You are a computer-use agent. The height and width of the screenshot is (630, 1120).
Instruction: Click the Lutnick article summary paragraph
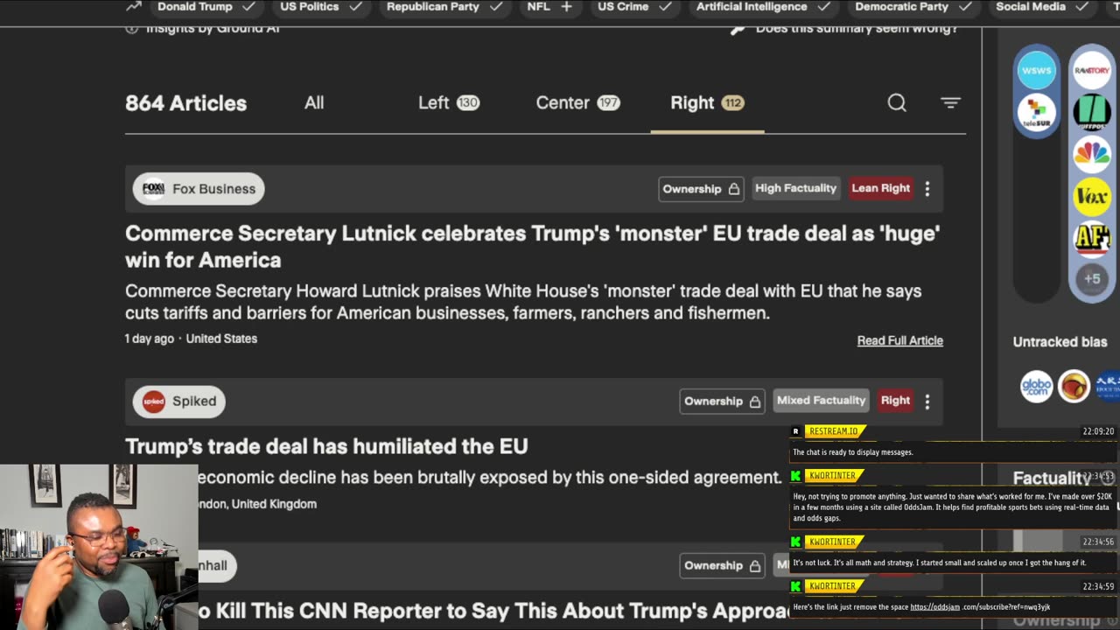coord(523,302)
